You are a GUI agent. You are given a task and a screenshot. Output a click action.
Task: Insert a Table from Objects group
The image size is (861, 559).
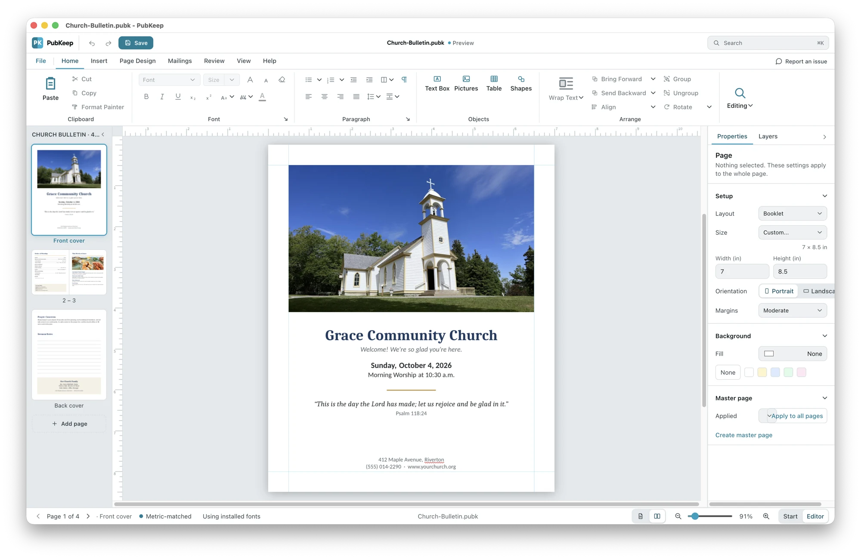tap(494, 83)
